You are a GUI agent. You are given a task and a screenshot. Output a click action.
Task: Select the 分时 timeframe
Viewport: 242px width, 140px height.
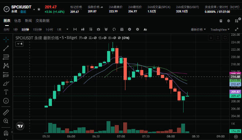(x=7, y=30)
